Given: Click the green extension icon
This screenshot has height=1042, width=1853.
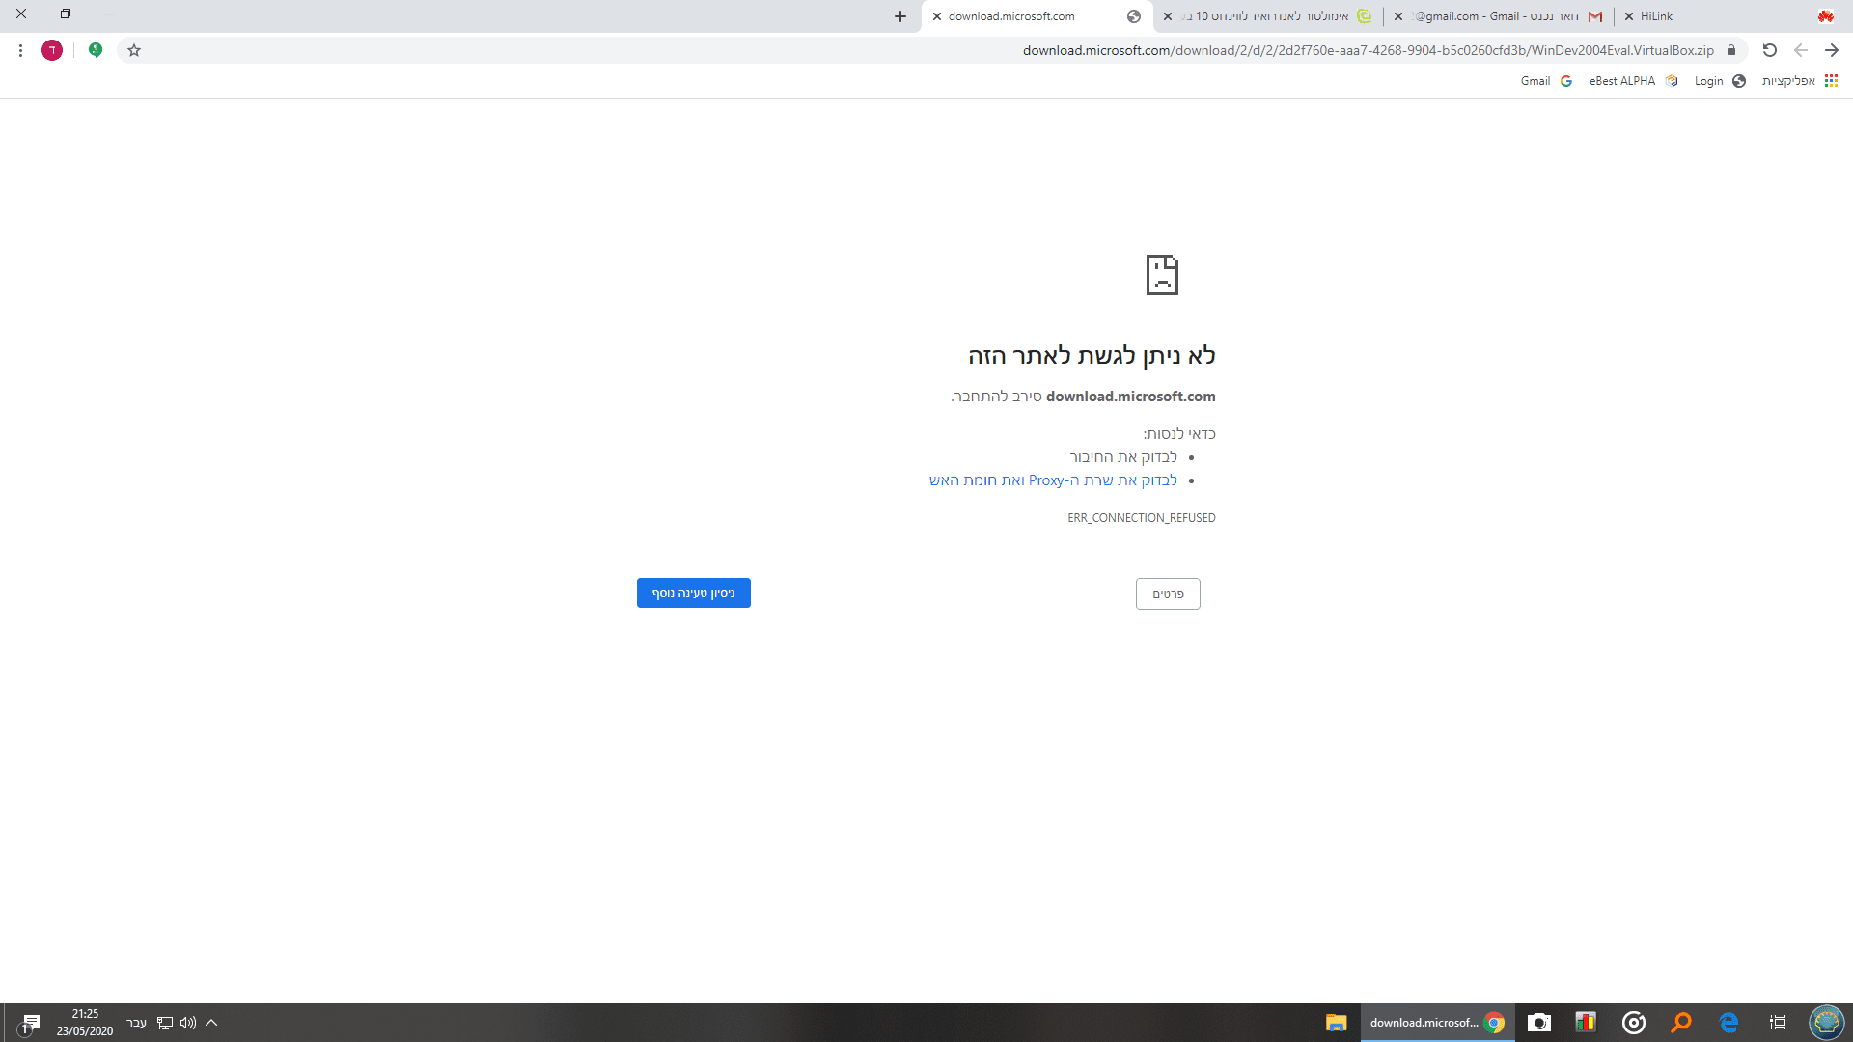Looking at the screenshot, I should point(96,50).
